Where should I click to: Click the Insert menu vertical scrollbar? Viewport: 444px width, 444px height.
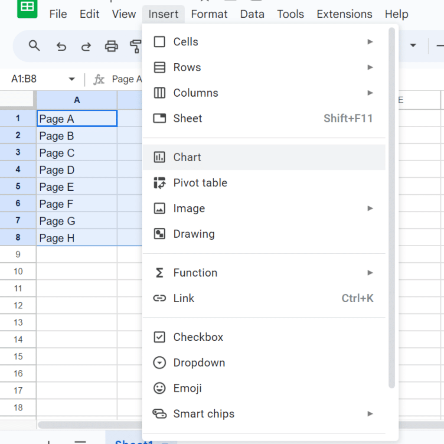(x=392, y=208)
